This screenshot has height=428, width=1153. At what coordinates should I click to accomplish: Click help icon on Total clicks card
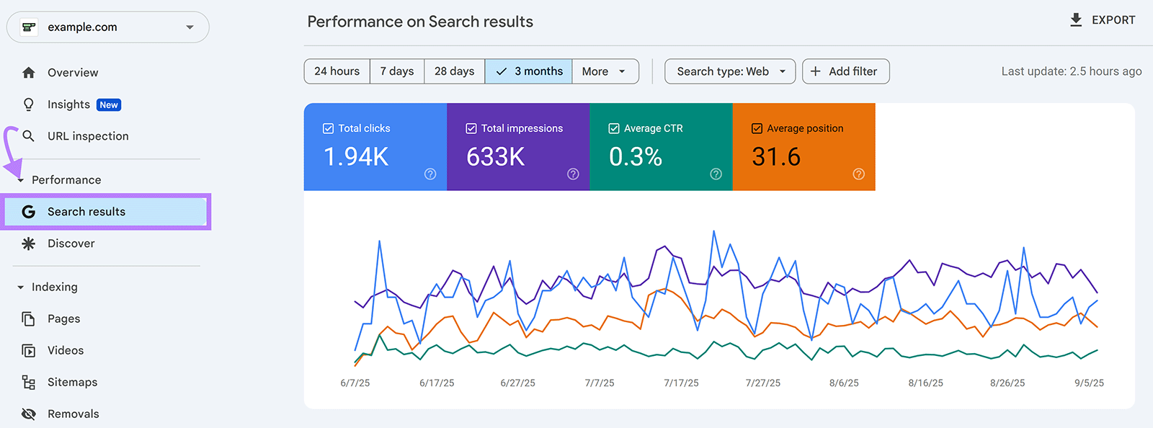coord(430,174)
